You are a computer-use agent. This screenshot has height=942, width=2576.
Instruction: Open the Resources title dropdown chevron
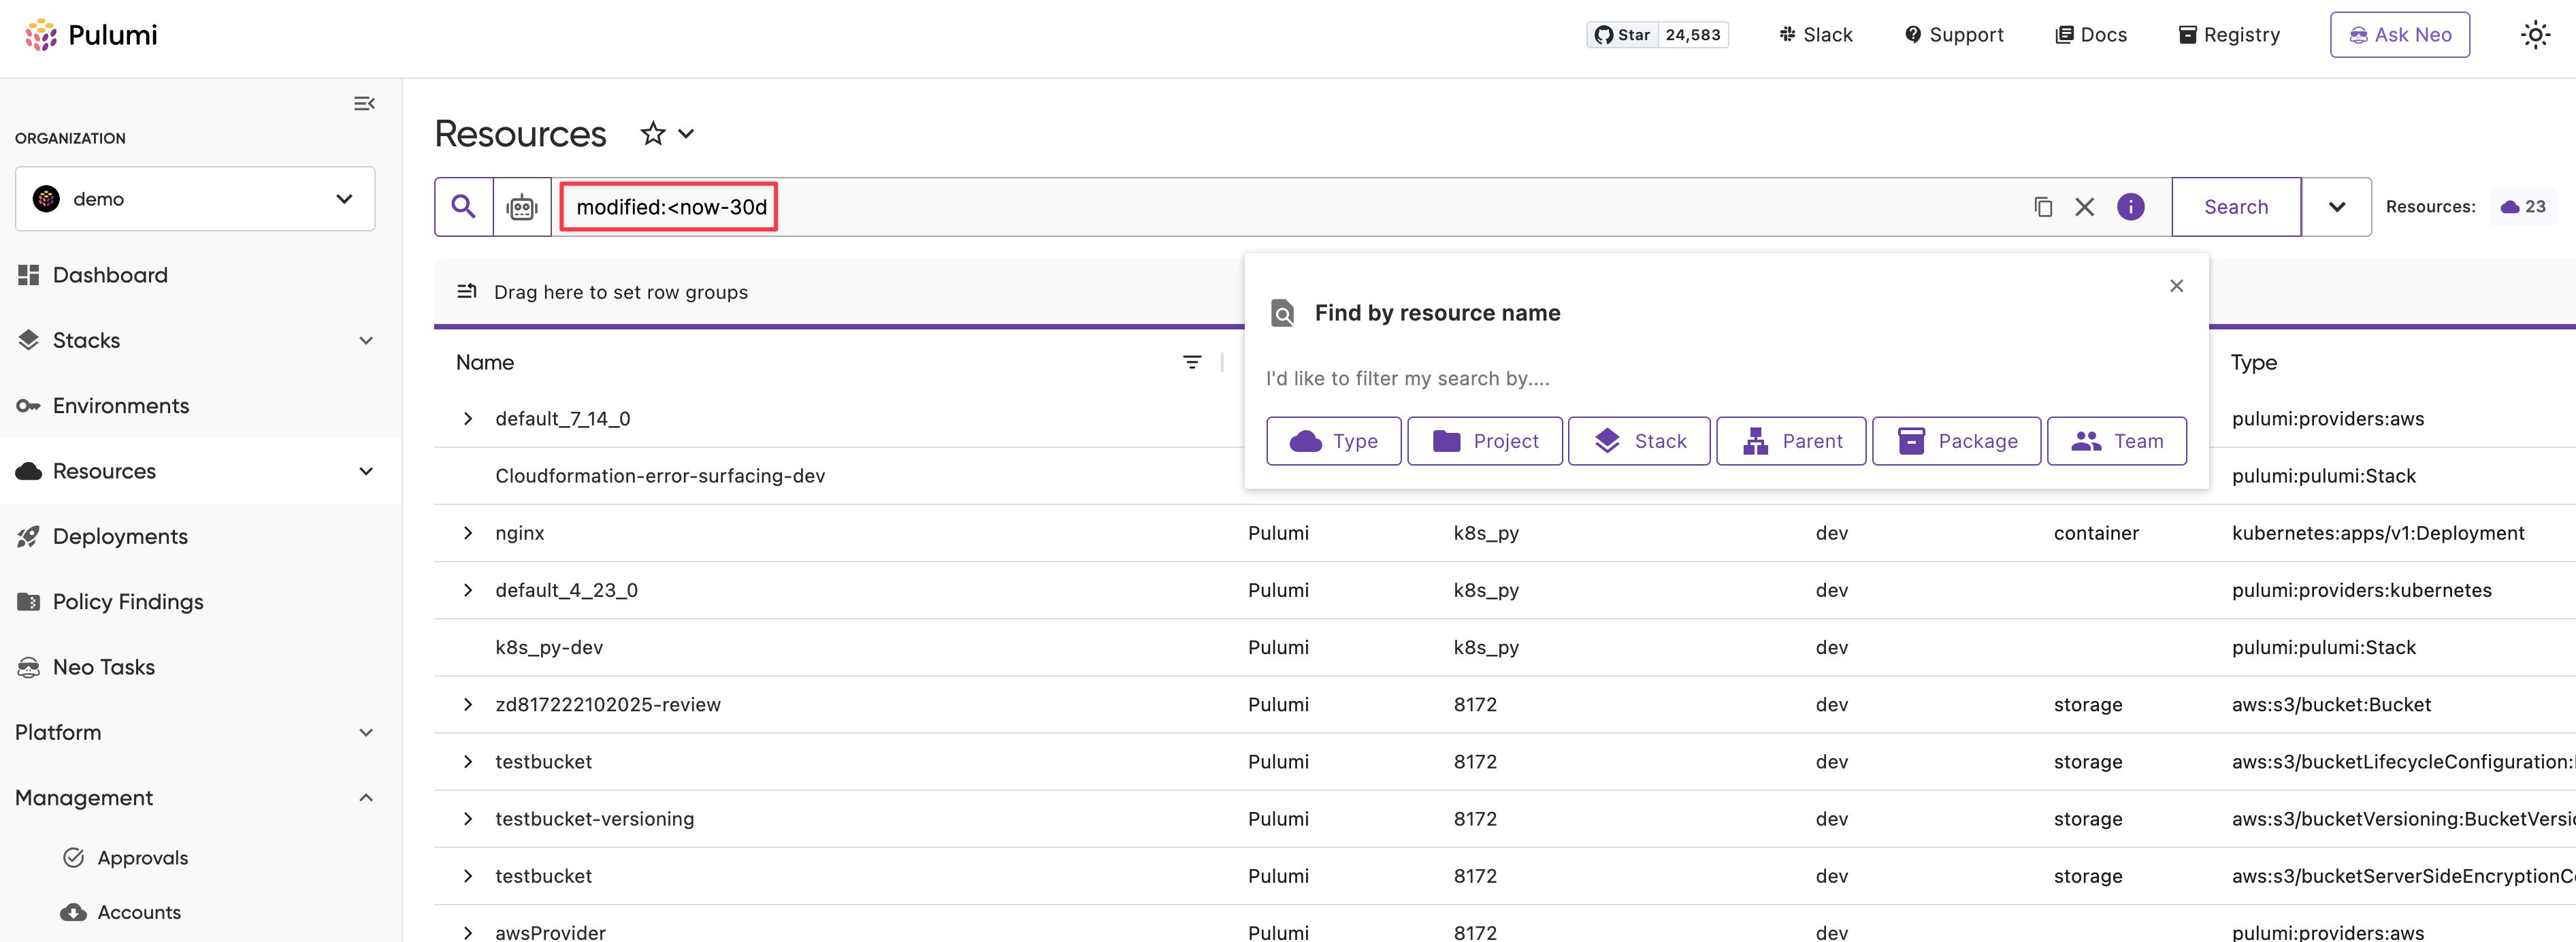coord(686,134)
